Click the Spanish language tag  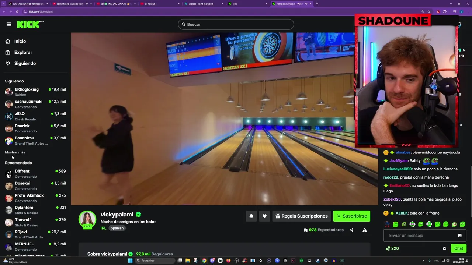117,228
